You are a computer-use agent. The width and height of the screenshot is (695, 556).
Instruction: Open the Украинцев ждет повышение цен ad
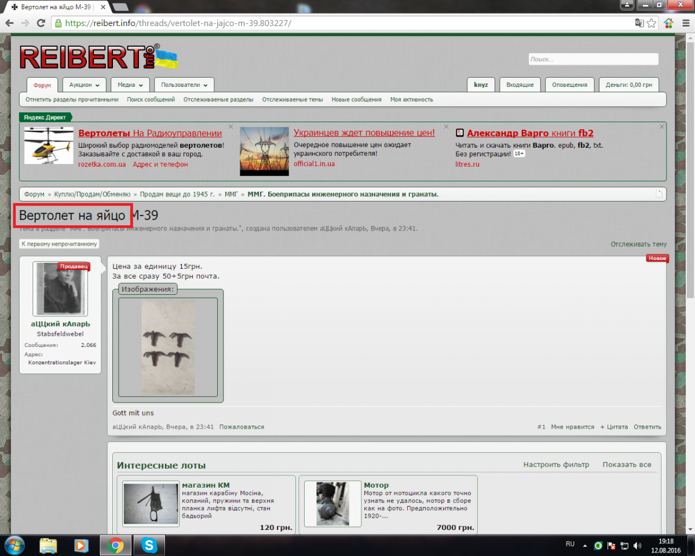364,133
